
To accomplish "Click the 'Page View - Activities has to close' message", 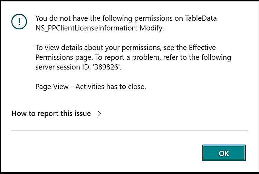I will point(91,87).
